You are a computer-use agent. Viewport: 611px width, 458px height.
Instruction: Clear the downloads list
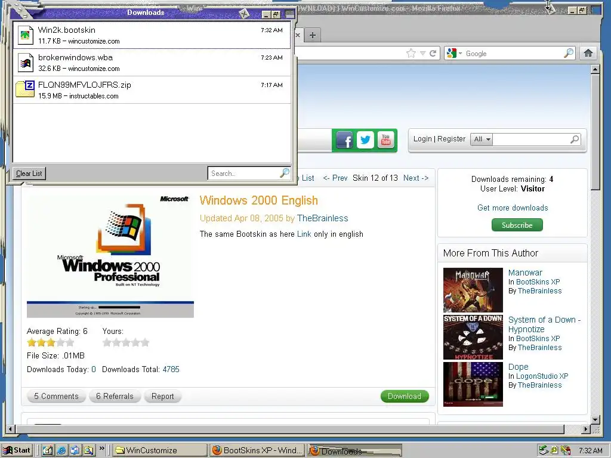[x=29, y=174]
